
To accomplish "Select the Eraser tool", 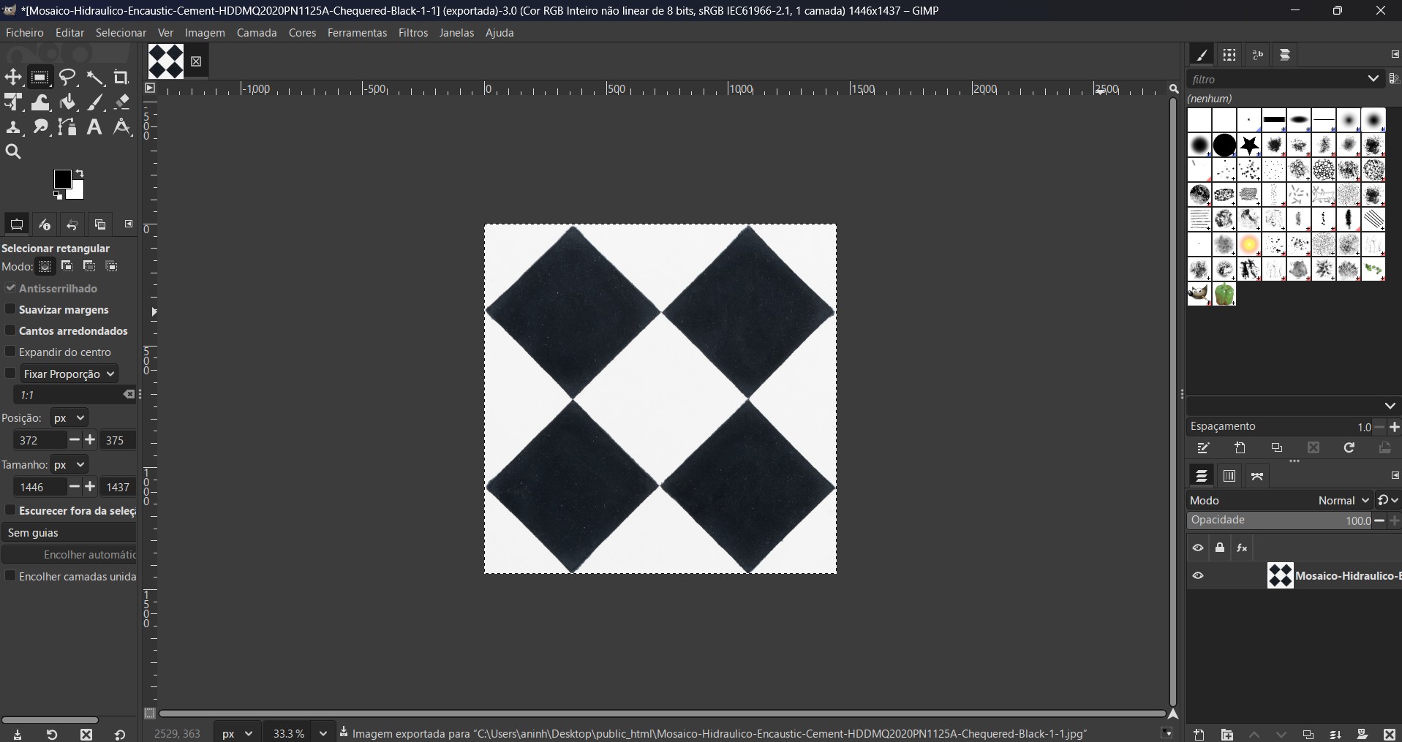I will (x=122, y=102).
